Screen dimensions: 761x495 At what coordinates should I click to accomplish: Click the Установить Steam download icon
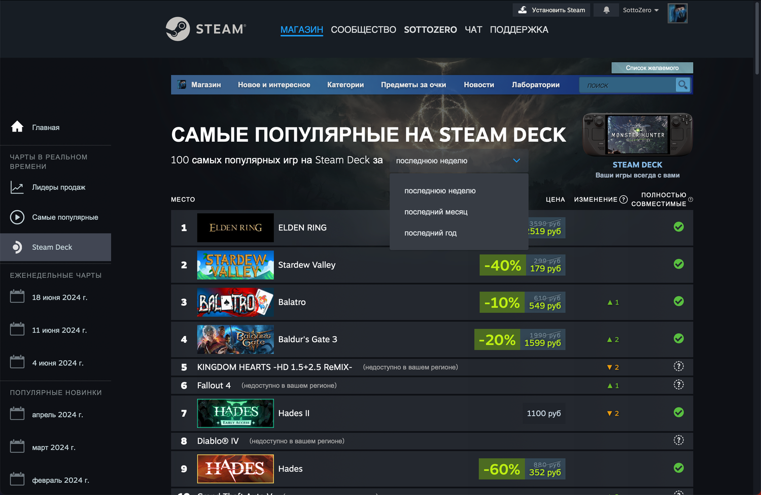pyautogui.click(x=523, y=10)
